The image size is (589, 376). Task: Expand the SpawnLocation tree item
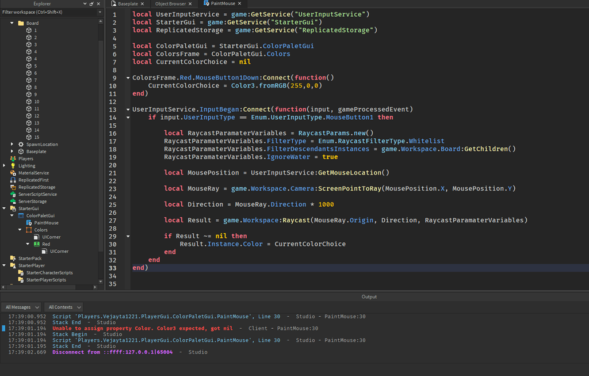click(x=12, y=144)
